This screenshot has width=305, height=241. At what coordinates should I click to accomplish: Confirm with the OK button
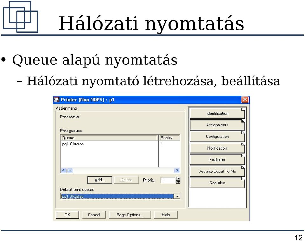67,215
